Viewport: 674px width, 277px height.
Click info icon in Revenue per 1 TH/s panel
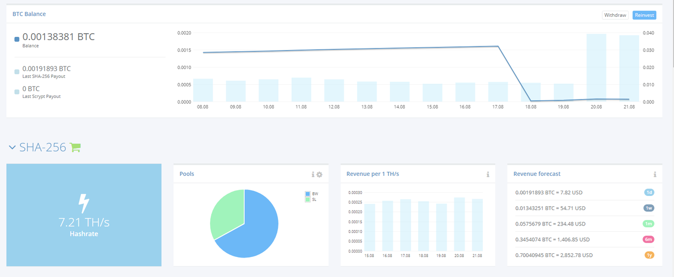coord(488,174)
